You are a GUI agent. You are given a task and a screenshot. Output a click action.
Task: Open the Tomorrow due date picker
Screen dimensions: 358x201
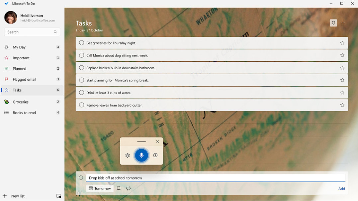[x=100, y=188]
